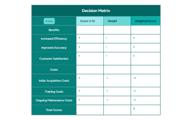This screenshot has width=192, height=120.
Task: Click Ongoing Maintenance Costs score value 3
Action: tap(79, 100)
